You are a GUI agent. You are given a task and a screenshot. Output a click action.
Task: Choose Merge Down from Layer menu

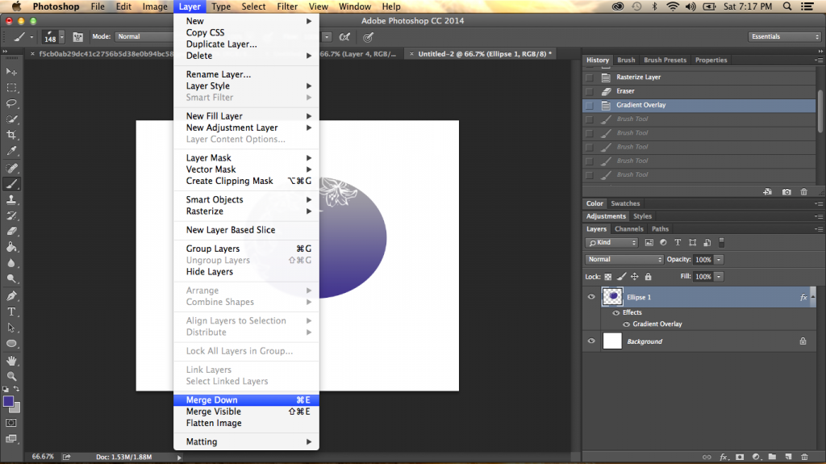tap(246, 400)
